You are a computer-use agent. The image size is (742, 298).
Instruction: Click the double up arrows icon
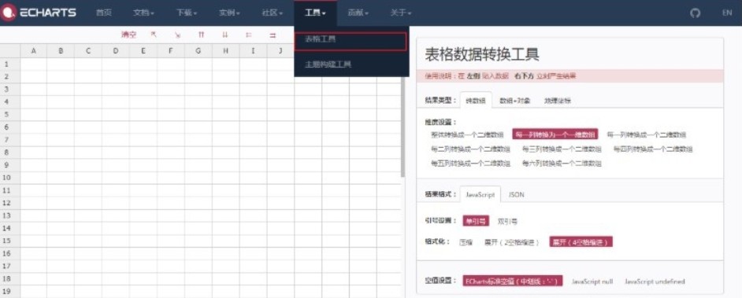click(201, 35)
